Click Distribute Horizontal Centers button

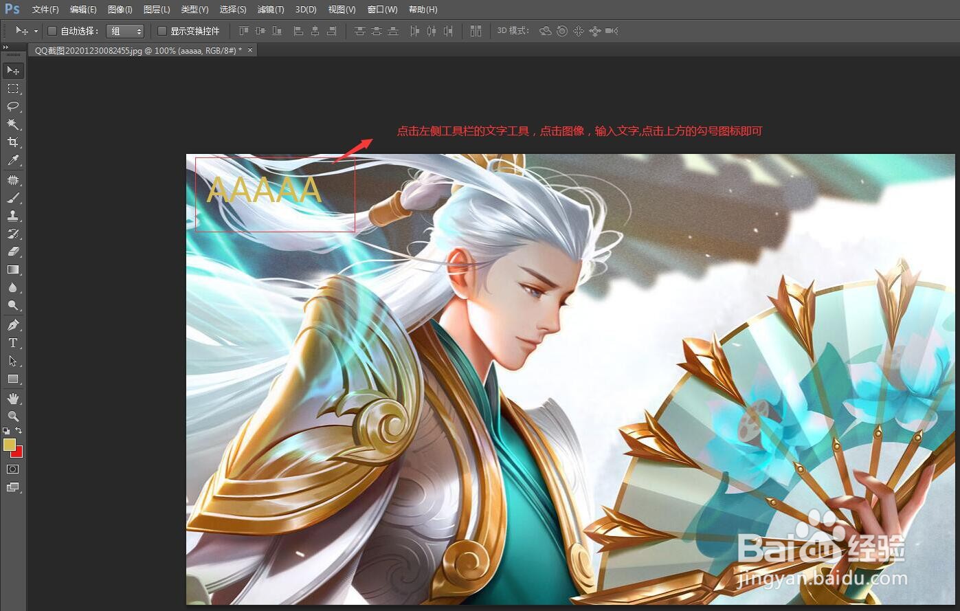[x=431, y=31]
